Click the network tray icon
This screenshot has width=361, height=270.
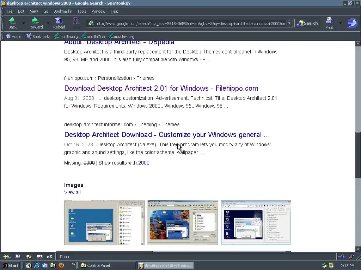(325, 265)
